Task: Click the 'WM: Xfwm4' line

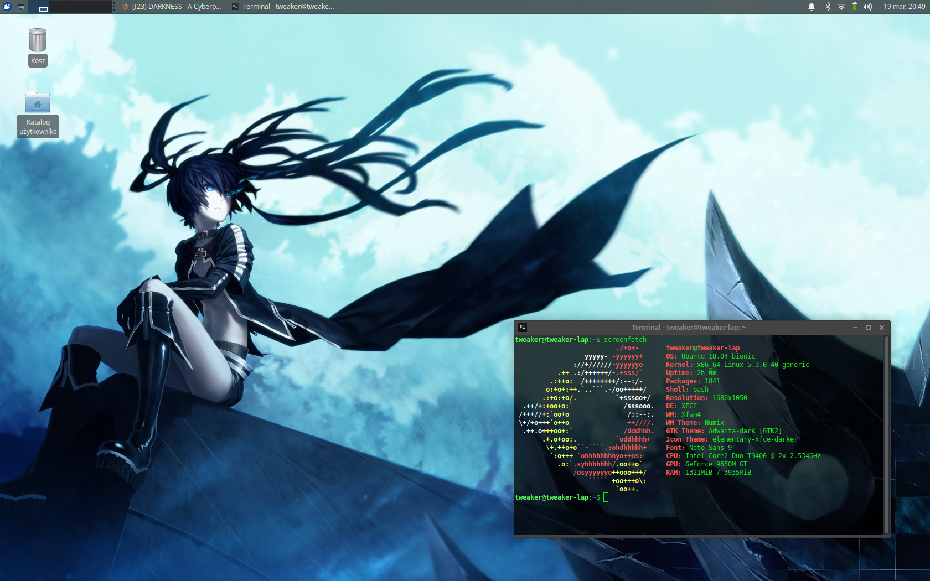Action: [x=683, y=414]
